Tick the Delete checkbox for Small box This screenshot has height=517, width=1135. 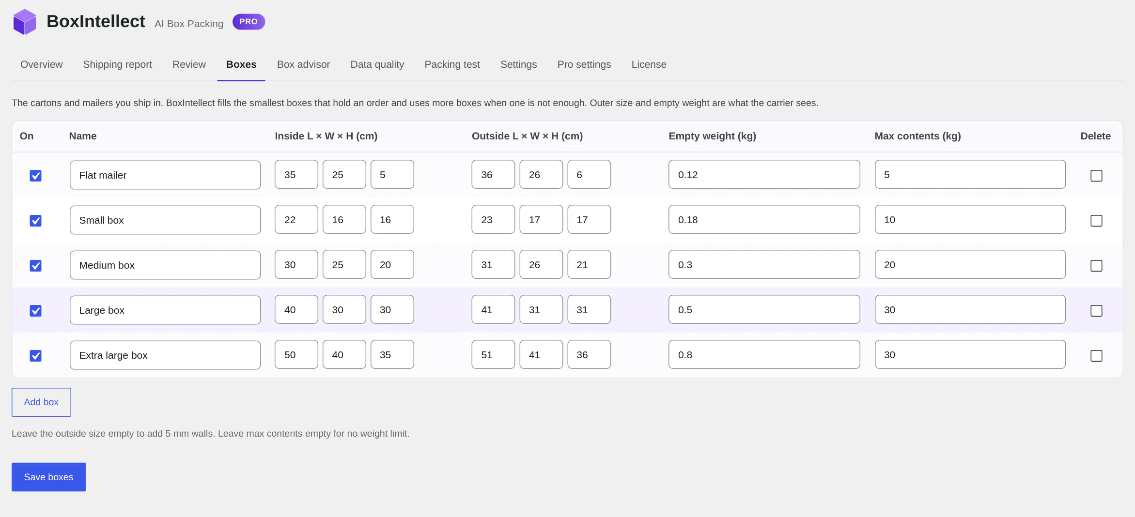[x=1096, y=220]
